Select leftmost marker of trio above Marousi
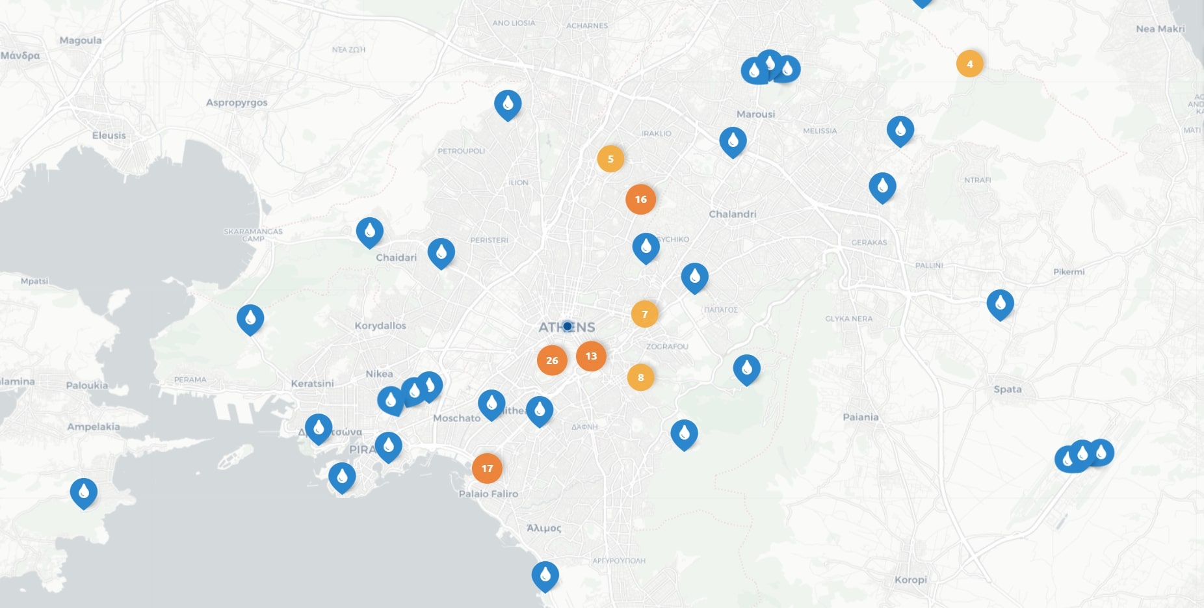 753,70
